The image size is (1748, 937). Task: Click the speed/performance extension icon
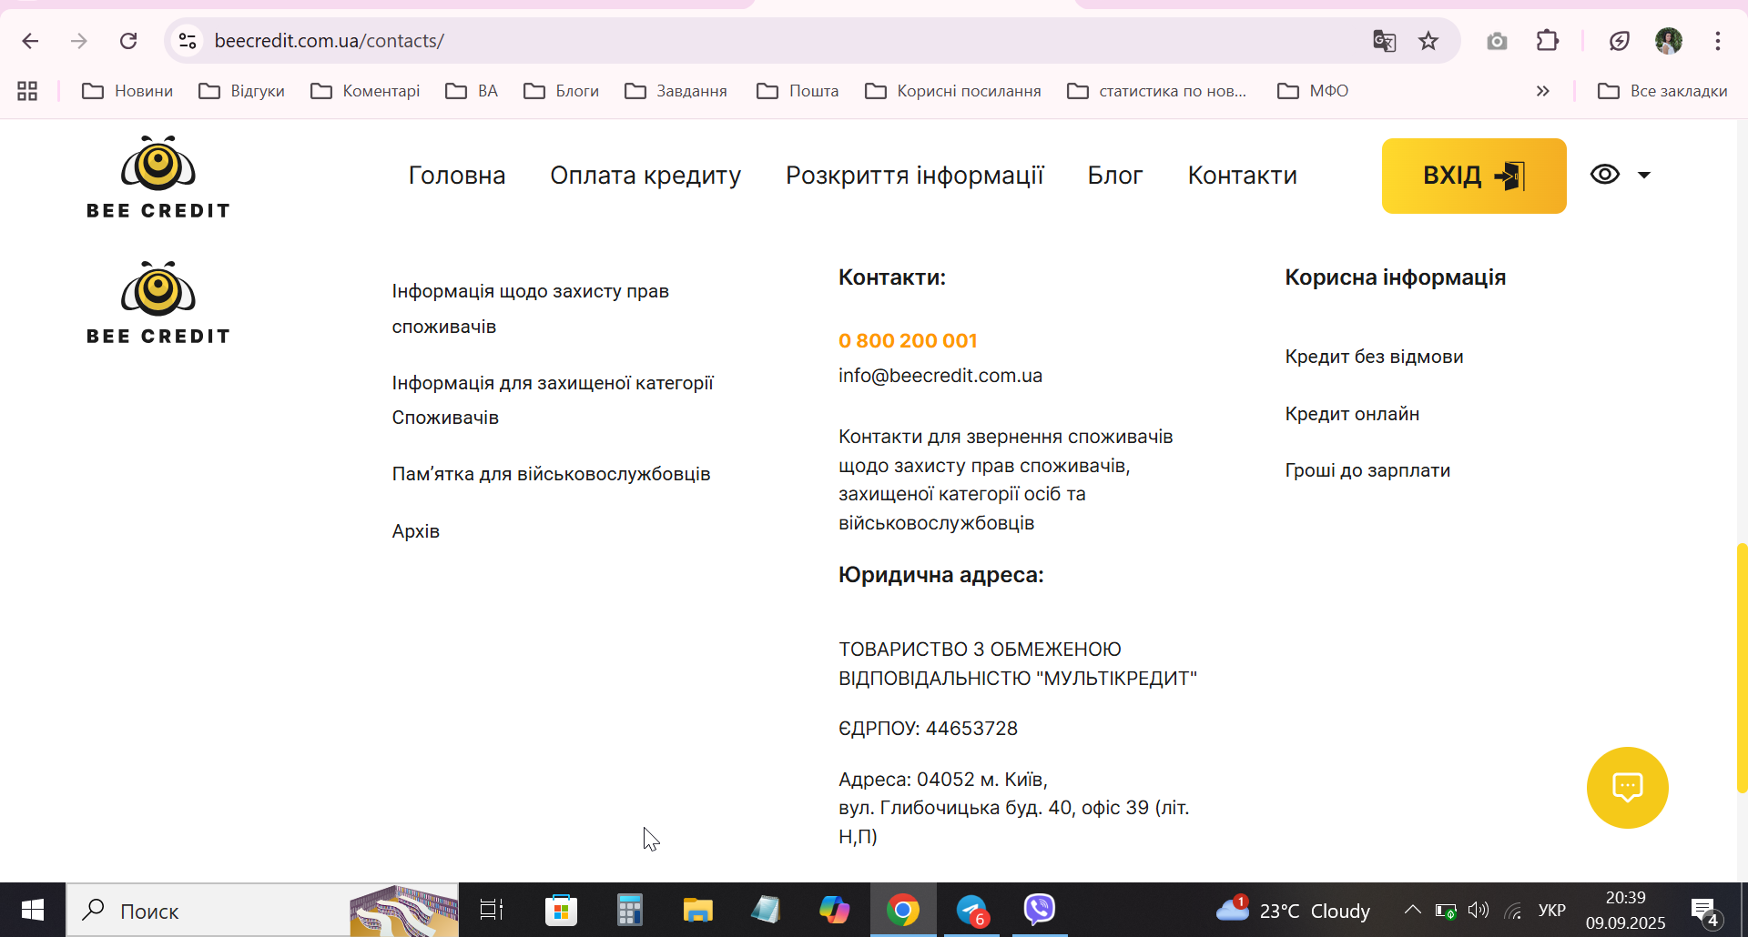(x=1619, y=41)
